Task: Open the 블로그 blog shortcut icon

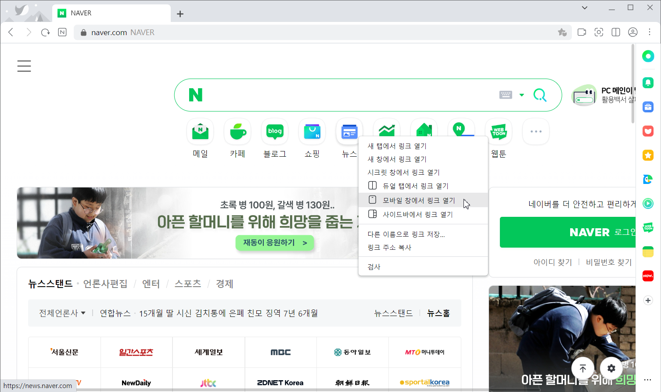Action: click(275, 131)
